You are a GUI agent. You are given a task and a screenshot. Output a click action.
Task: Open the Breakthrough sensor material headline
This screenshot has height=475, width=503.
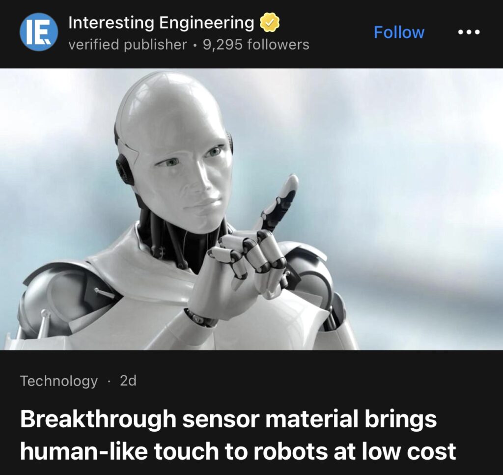(x=238, y=435)
